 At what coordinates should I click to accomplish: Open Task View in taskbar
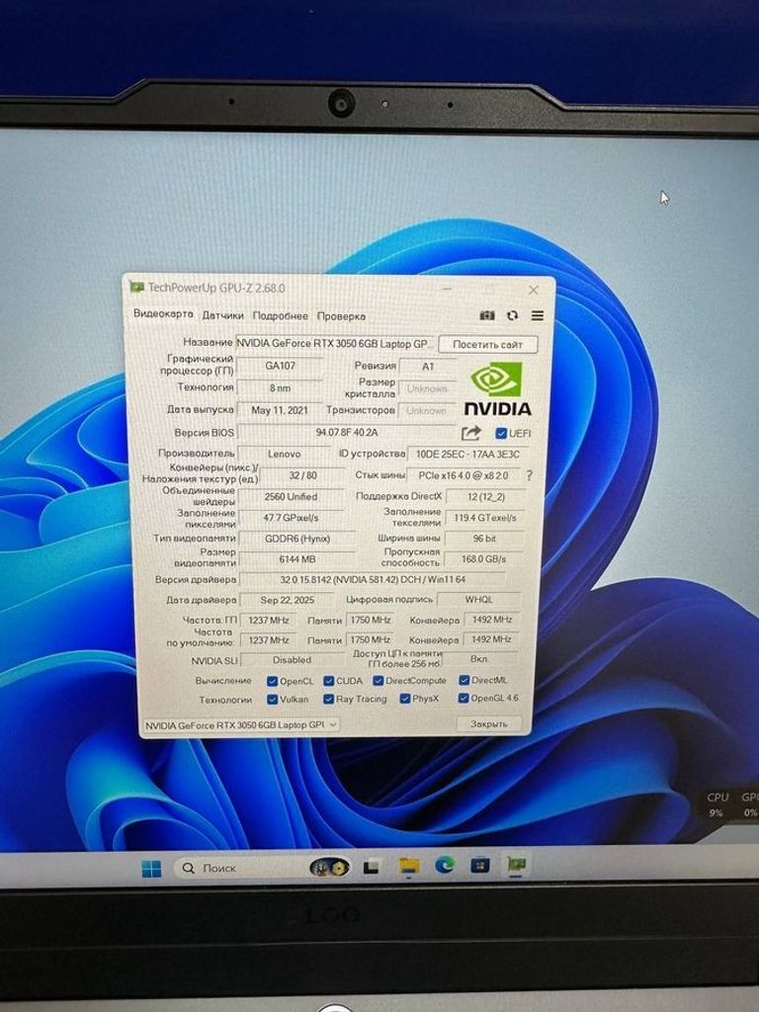click(x=371, y=867)
